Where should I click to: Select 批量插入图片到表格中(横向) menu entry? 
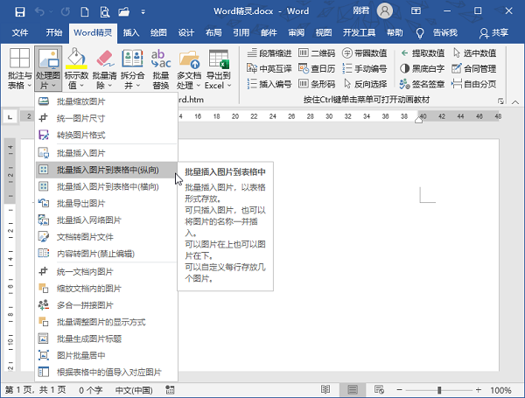[x=107, y=185]
